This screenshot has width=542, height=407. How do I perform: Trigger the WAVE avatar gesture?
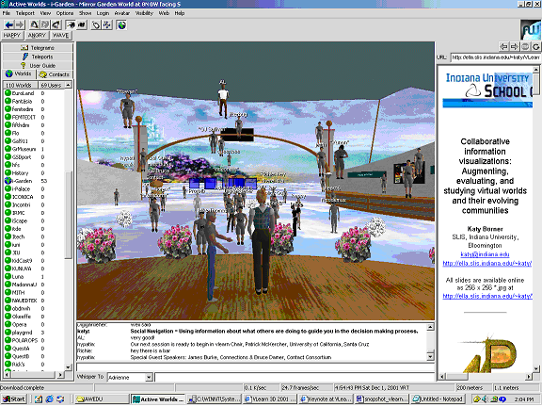click(61, 35)
